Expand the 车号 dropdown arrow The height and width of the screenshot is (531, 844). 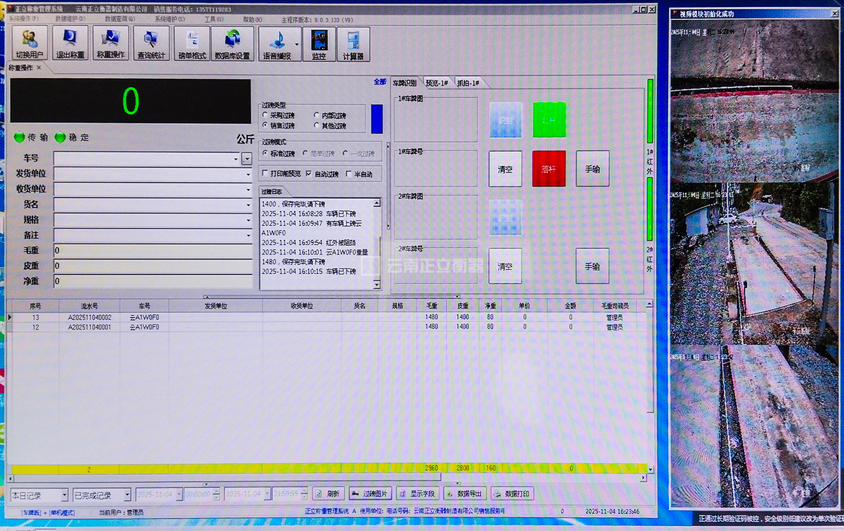pyautogui.click(x=246, y=159)
